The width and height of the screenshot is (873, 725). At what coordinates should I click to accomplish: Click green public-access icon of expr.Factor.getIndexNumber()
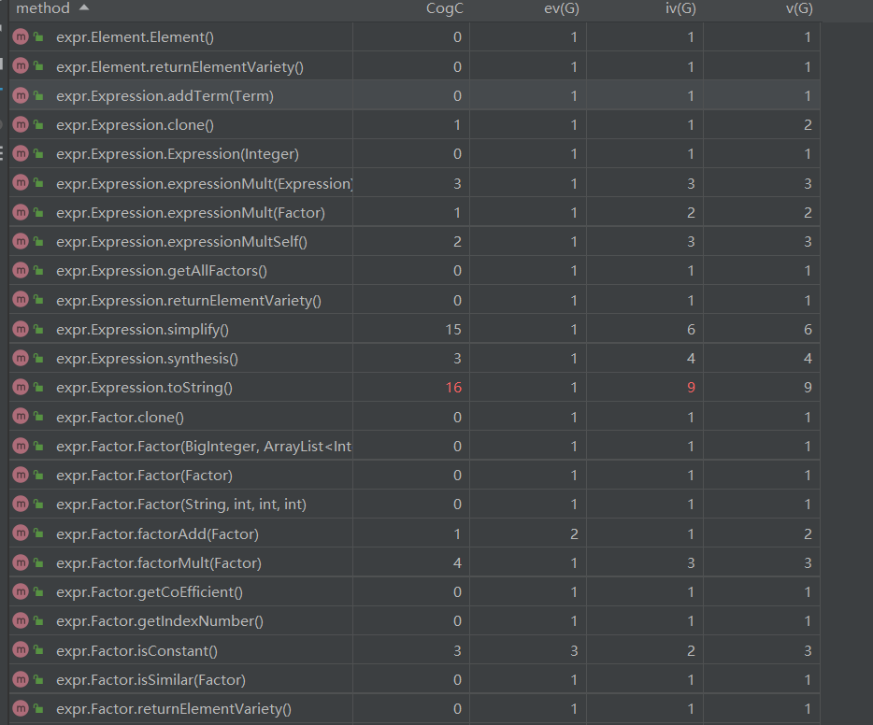[x=38, y=620]
